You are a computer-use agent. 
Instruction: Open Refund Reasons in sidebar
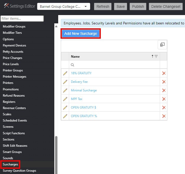coord(14,96)
